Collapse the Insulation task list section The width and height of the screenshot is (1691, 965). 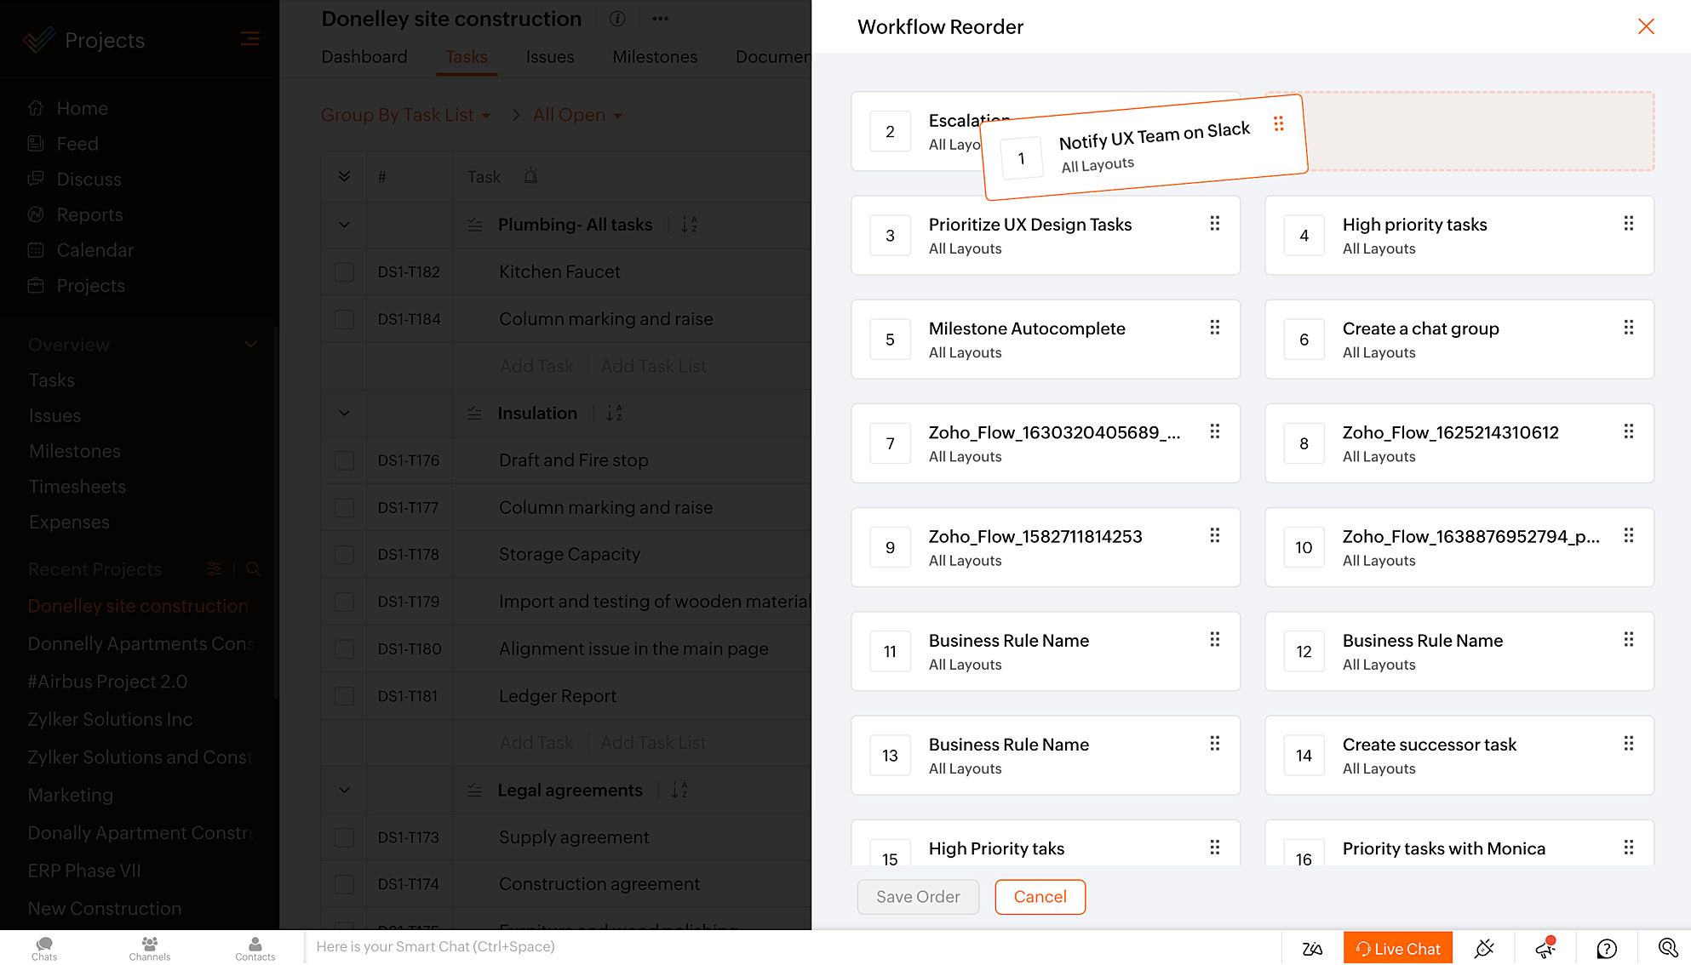click(343, 414)
